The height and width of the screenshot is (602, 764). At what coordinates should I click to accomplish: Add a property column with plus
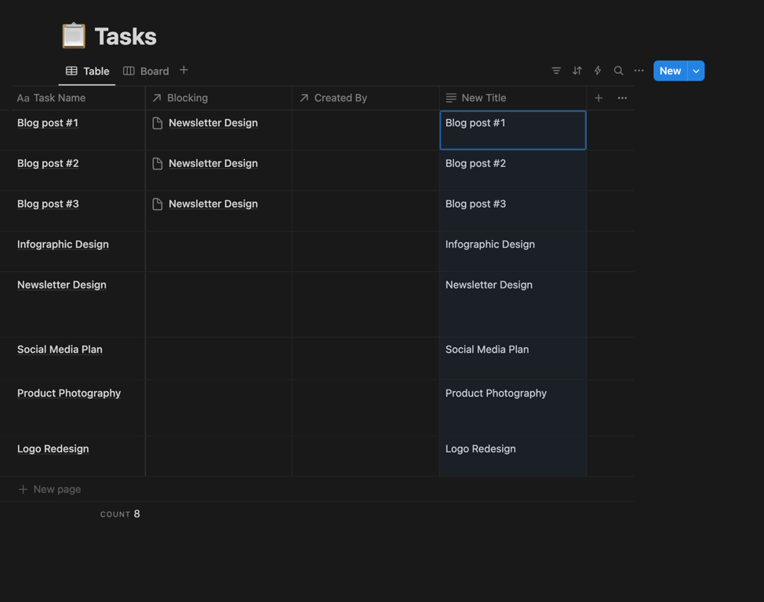(x=598, y=98)
